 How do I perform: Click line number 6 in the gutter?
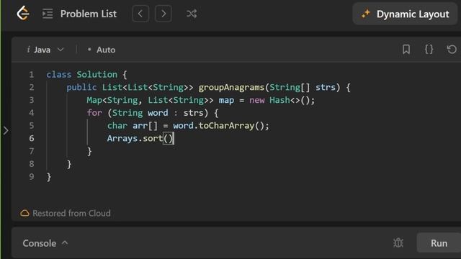pos(32,138)
